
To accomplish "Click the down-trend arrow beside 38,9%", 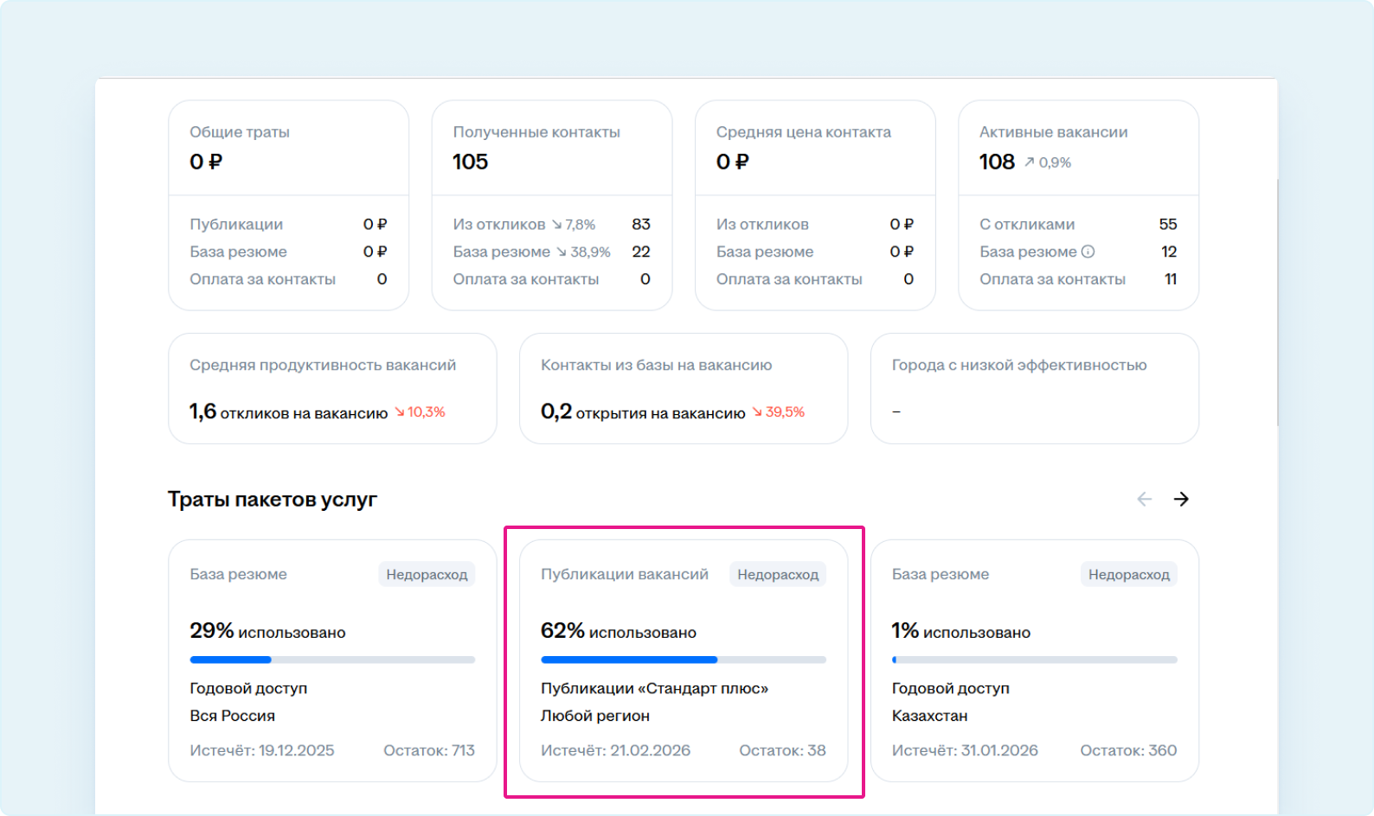I will pos(562,252).
